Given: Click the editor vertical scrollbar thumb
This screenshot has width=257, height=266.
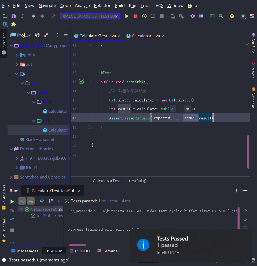Looking at the screenshot, I should 248,151.
